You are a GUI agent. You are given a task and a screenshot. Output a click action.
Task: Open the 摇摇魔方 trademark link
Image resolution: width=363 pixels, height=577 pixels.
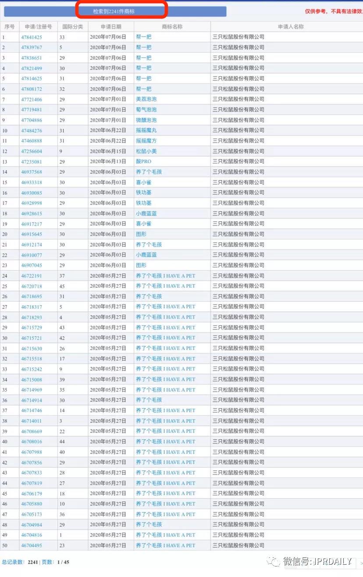tap(146, 141)
